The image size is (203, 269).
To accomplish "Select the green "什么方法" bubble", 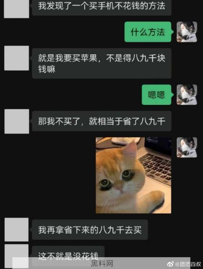I will pos(148,32).
